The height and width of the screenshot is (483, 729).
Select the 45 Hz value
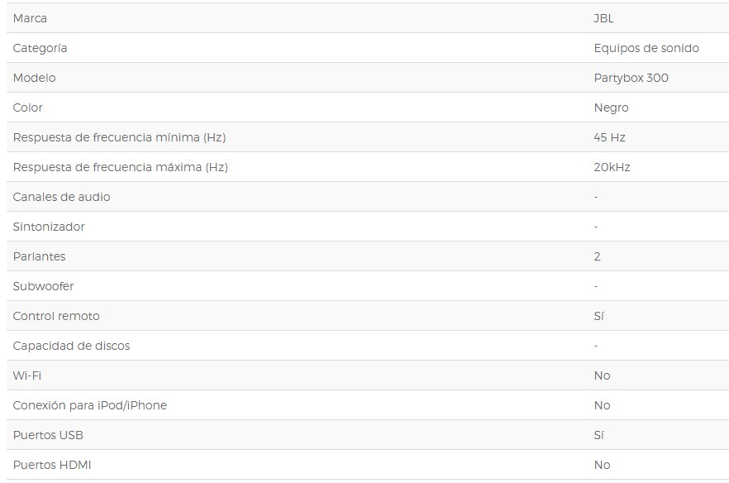(609, 137)
